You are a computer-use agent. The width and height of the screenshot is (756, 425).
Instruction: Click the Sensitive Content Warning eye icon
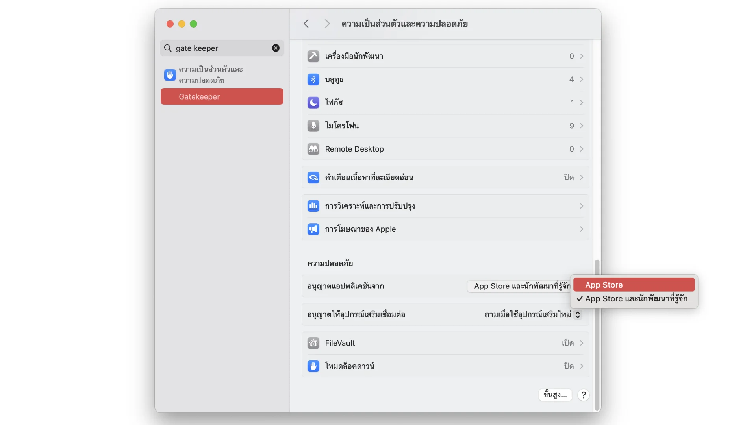pos(313,177)
